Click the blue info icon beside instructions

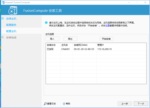tap(46, 23)
